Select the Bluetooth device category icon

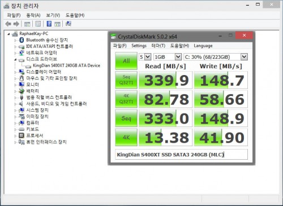[22, 40]
